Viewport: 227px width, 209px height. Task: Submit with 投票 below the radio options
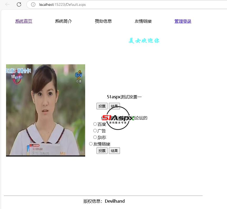[102, 151]
